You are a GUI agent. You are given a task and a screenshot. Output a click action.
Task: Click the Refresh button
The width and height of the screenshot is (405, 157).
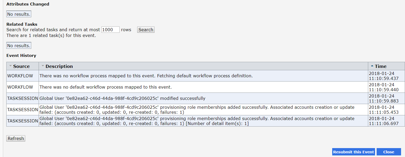[16, 138]
